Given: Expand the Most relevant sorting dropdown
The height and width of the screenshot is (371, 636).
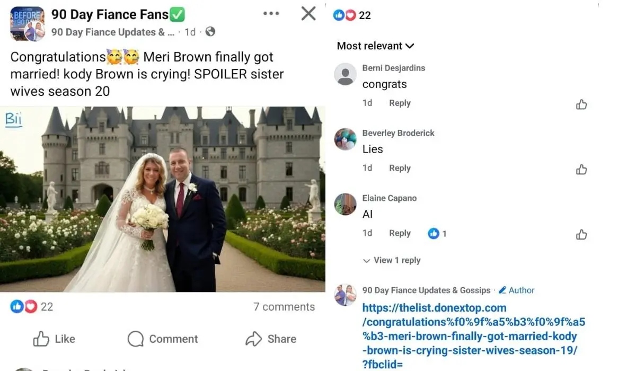Looking at the screenshot, I should click(x=375, y=46).
